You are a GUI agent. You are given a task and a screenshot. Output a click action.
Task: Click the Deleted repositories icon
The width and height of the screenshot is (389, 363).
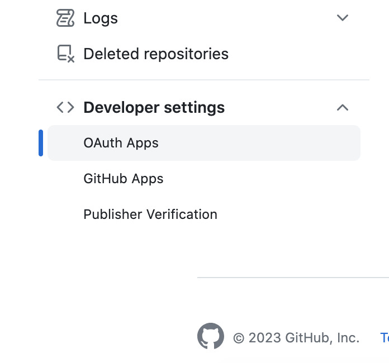click(x=65, y=54)
